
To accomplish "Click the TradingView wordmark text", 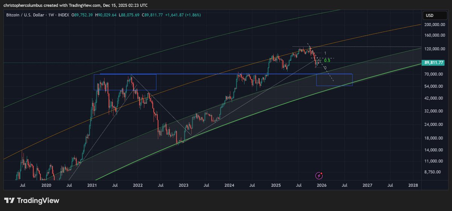I will [x=38, y=201].
